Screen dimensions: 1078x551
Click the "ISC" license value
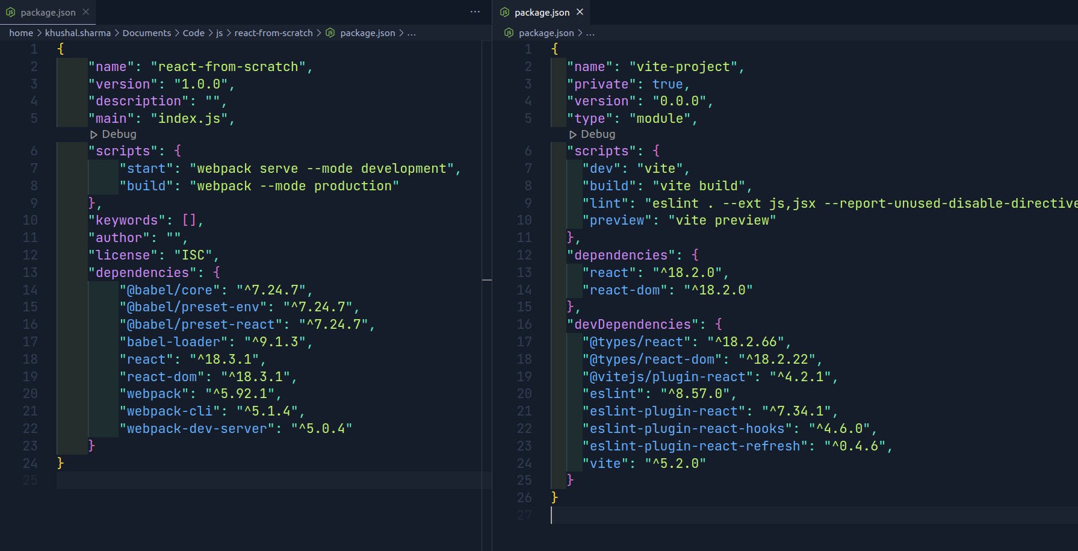pos(193,255)
